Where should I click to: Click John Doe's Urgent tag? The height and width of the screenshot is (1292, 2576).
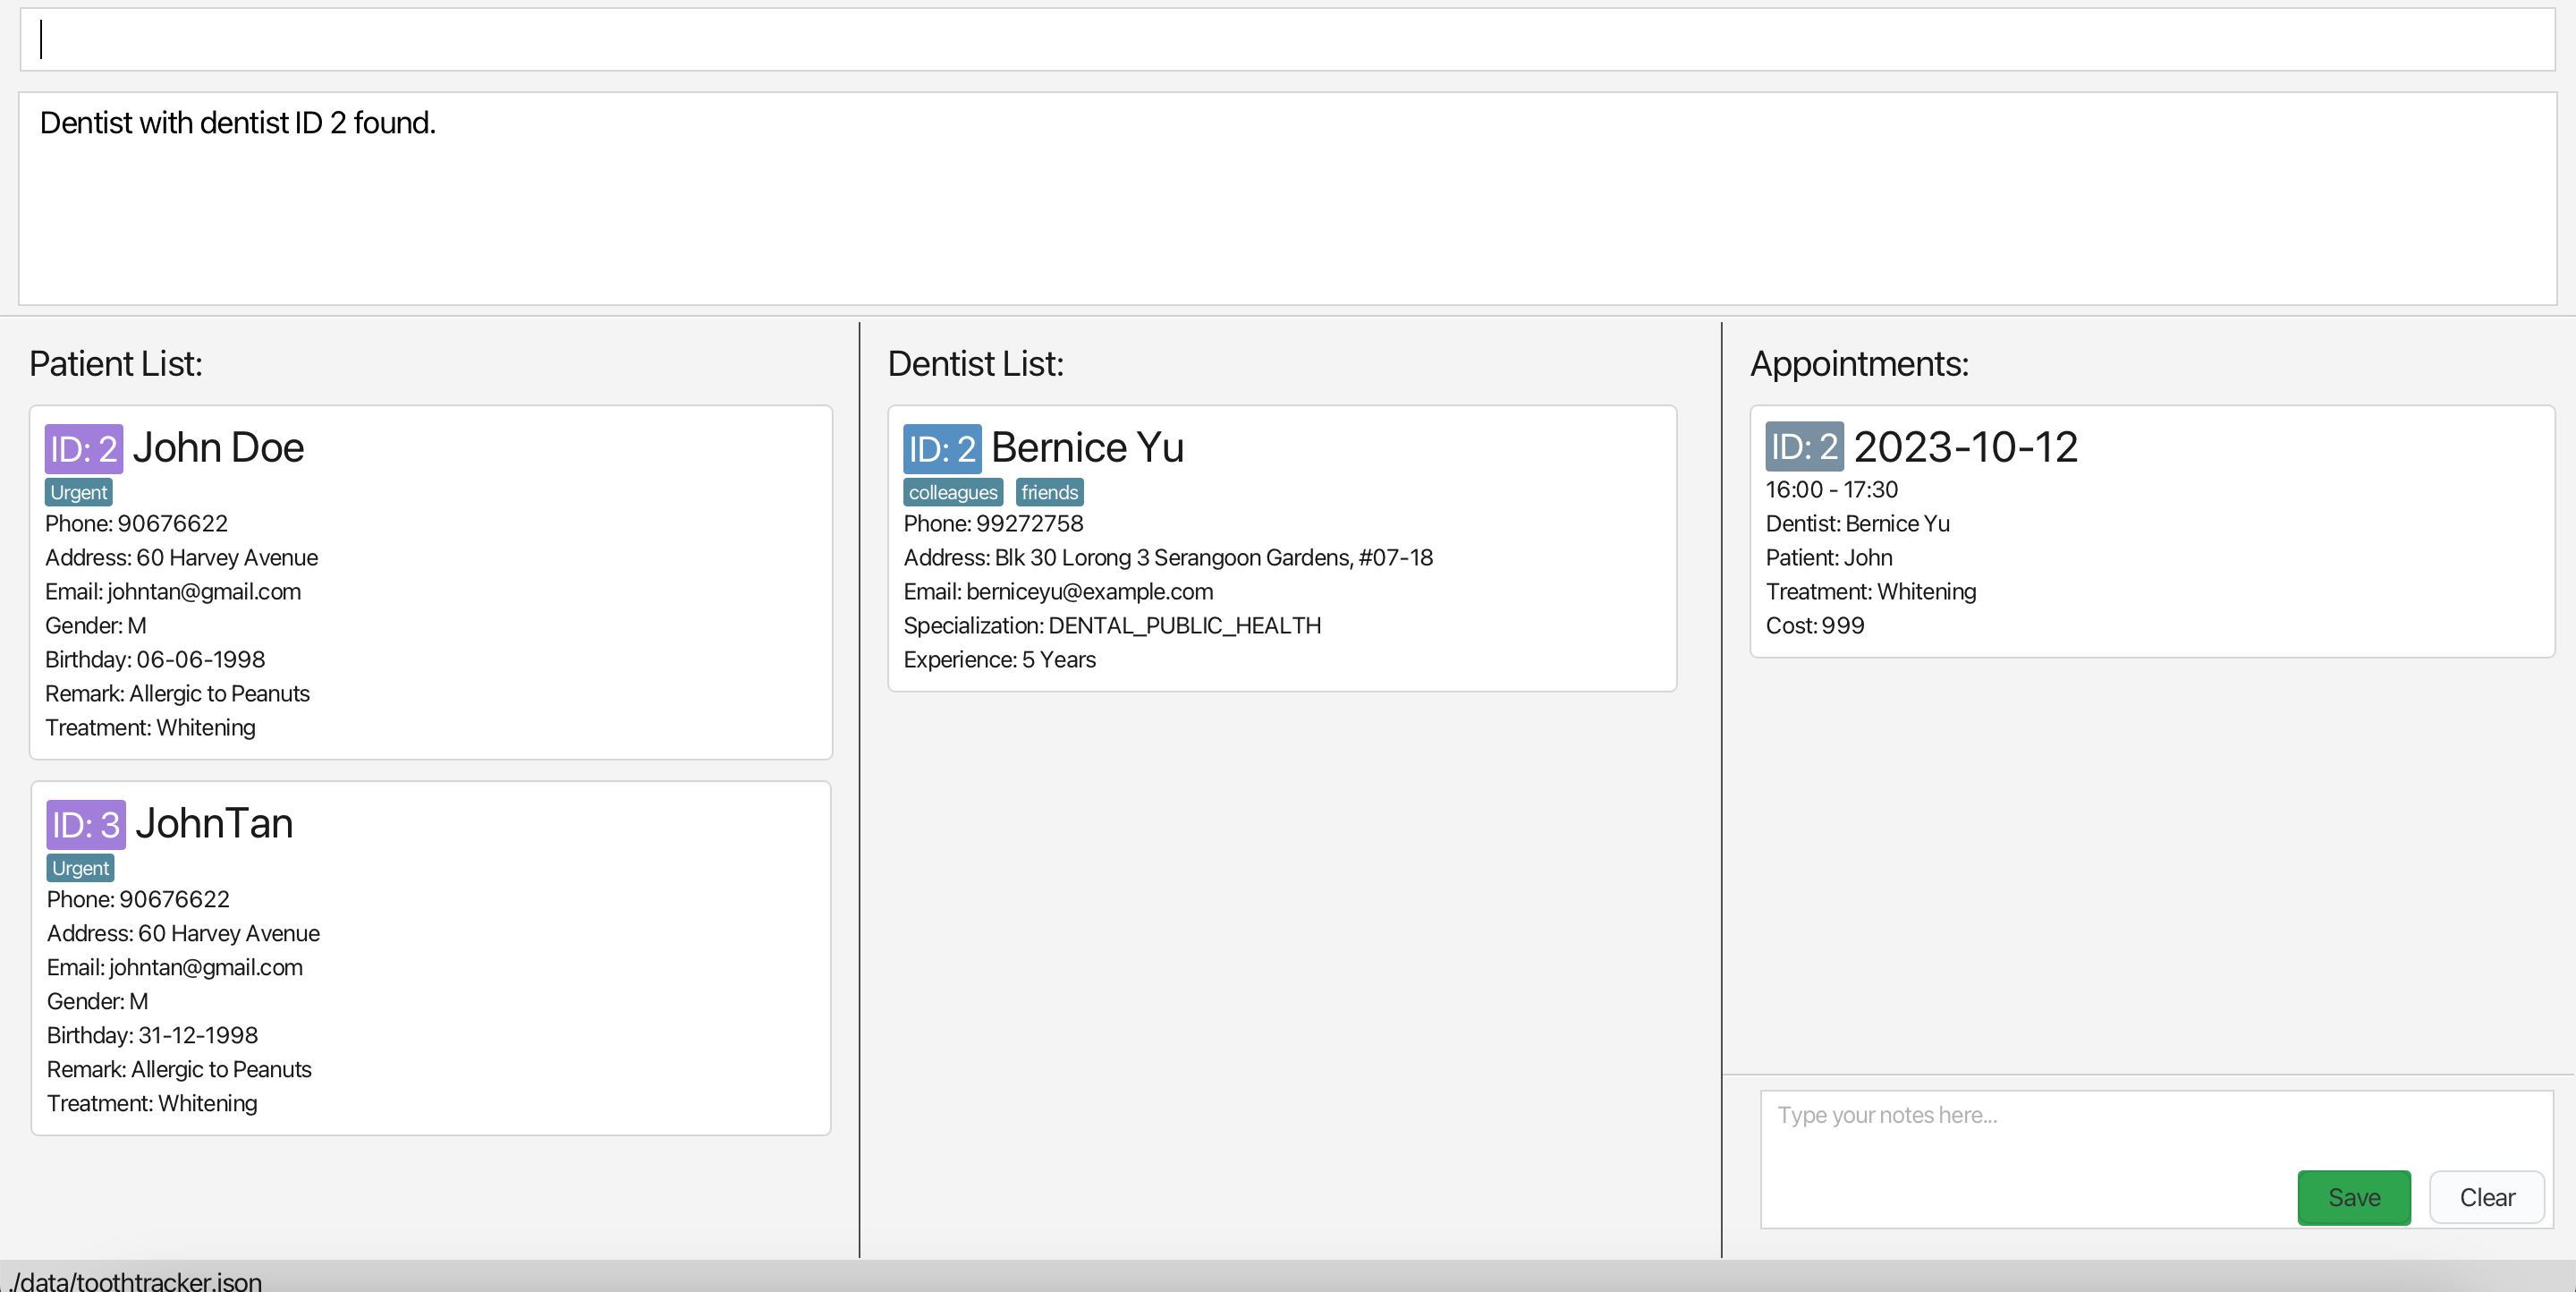[x=79, y=492]
